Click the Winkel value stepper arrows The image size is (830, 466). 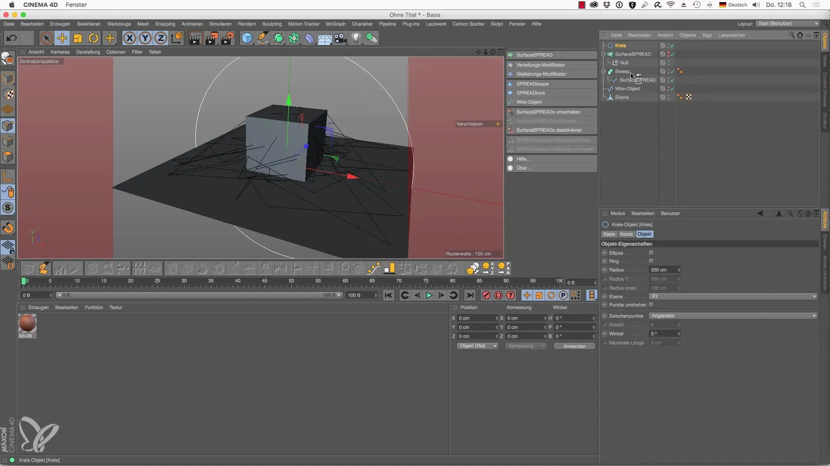pos(679,334)
